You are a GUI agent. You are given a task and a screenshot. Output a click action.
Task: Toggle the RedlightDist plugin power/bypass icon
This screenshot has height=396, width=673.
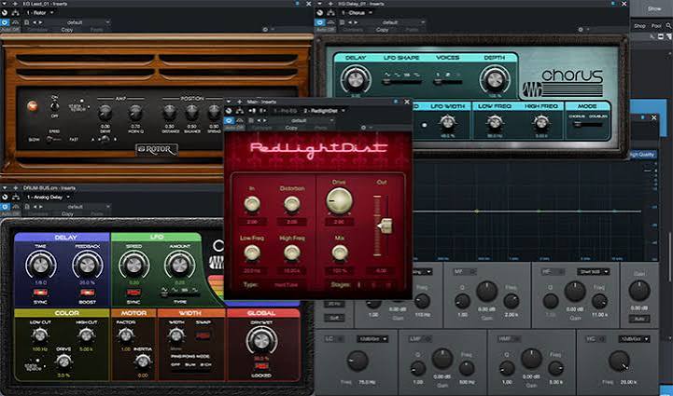coord(229,120)
